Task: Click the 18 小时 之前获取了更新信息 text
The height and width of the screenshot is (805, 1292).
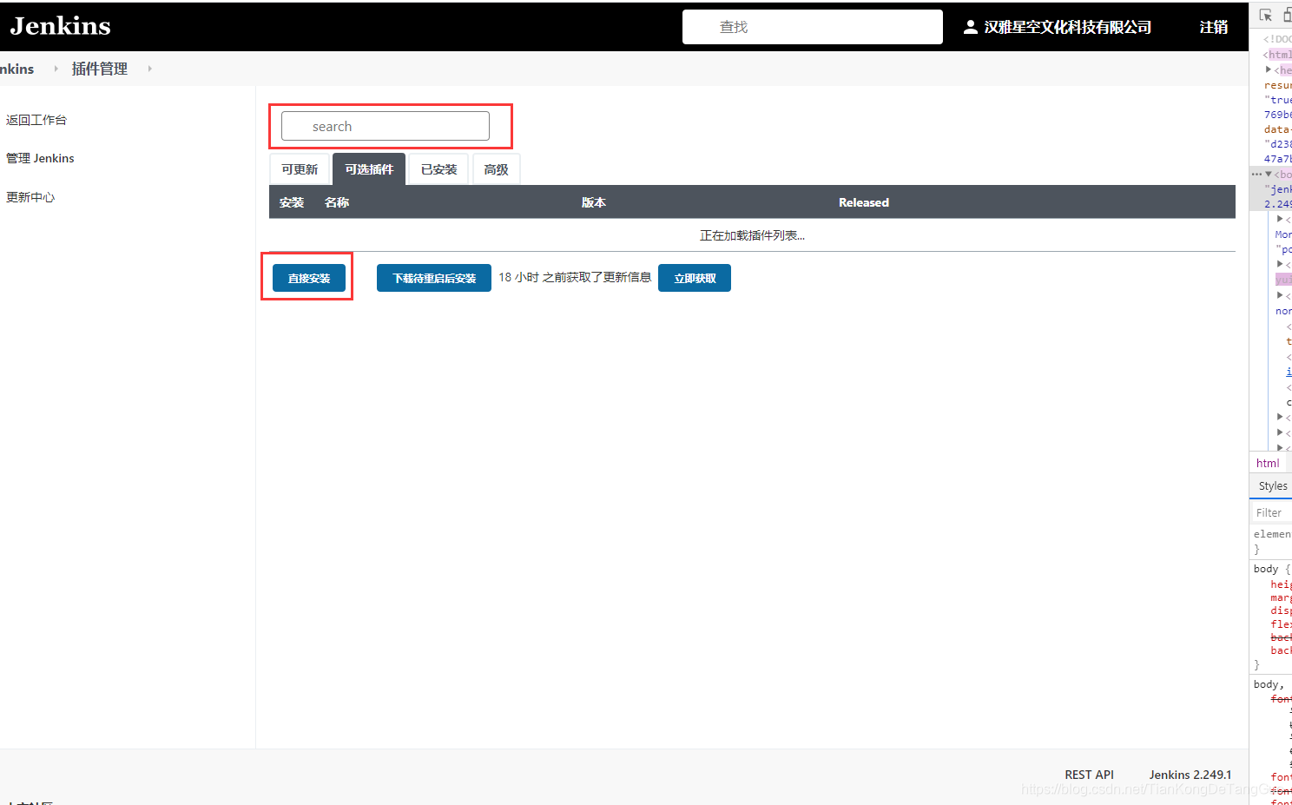Action: [x=575, y=277]
